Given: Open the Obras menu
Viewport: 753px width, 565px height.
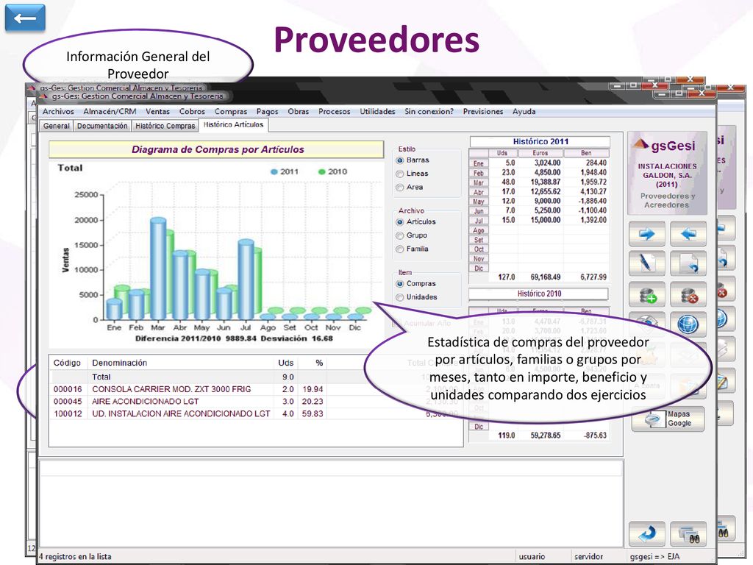Looking at the screenshot, I should (x=299, y=112).
